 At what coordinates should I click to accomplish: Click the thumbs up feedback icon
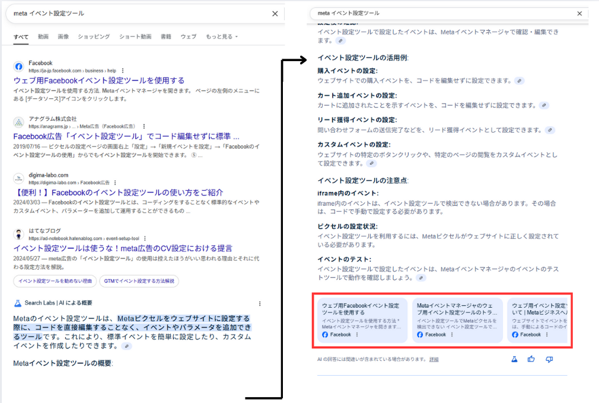click(531, 359)
